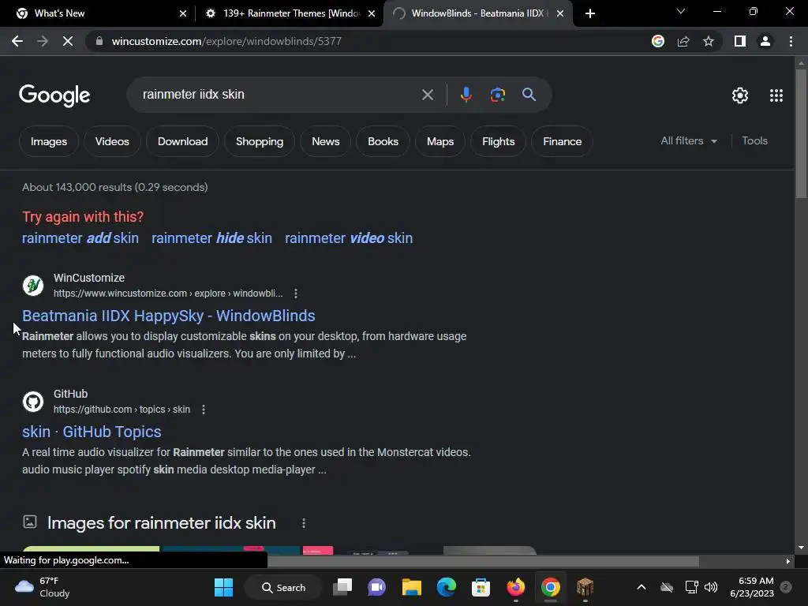Screen dimensions: 808x606
Task: Try the 'rainmeter video skin' suggestion
Action: 349,238
